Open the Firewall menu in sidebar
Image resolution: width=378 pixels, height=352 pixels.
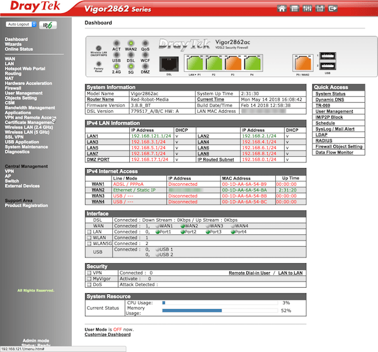pyautogui.click(x=13, y=88)
